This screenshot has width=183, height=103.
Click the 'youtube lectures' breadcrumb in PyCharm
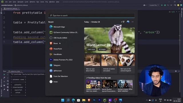point(7,5)
